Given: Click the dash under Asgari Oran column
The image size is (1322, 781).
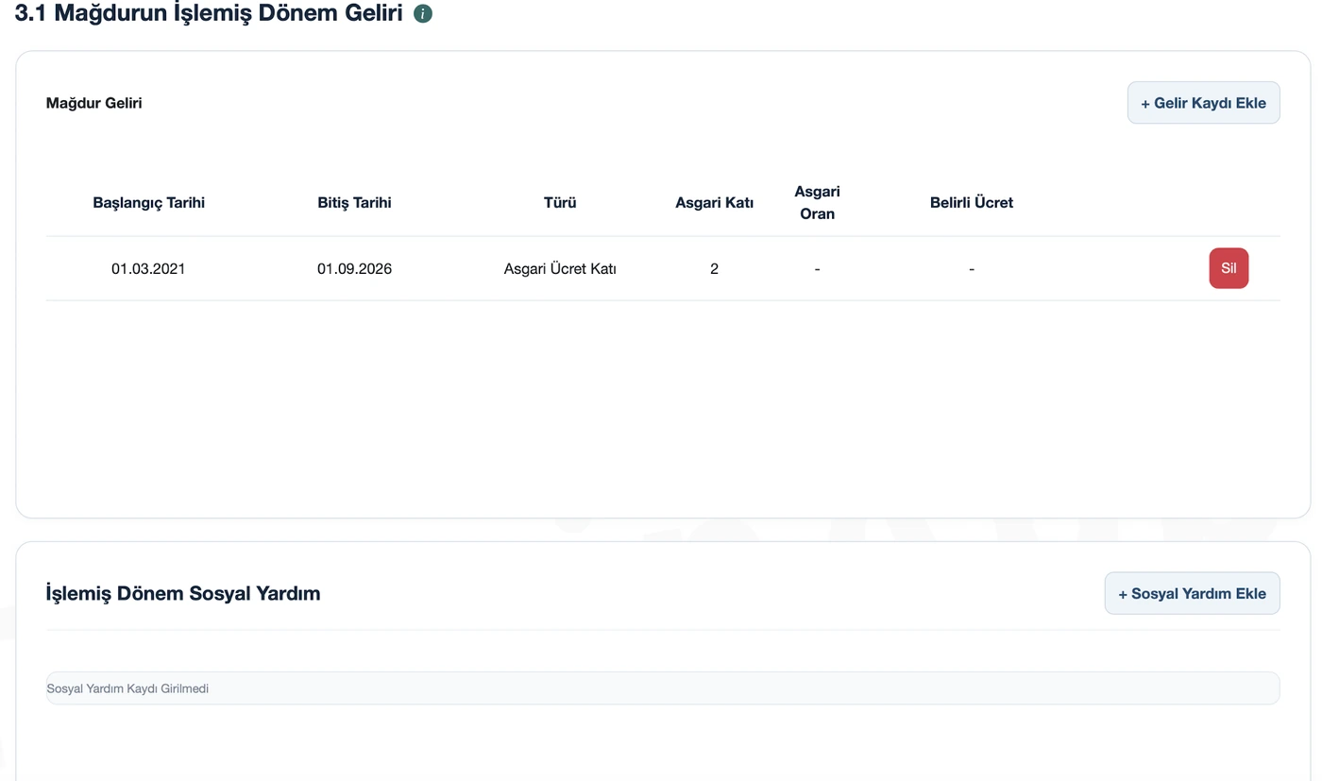Looking at the screenshot, I should 817,269.
